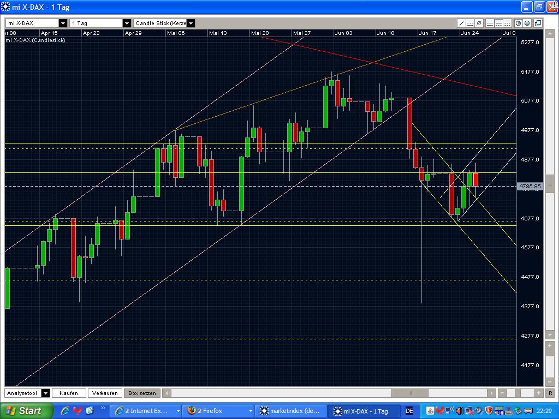Choose the line style with solid top line

[507, 23]
